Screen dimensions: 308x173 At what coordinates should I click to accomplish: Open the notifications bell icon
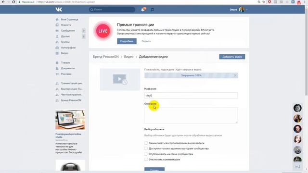(143, 10)
